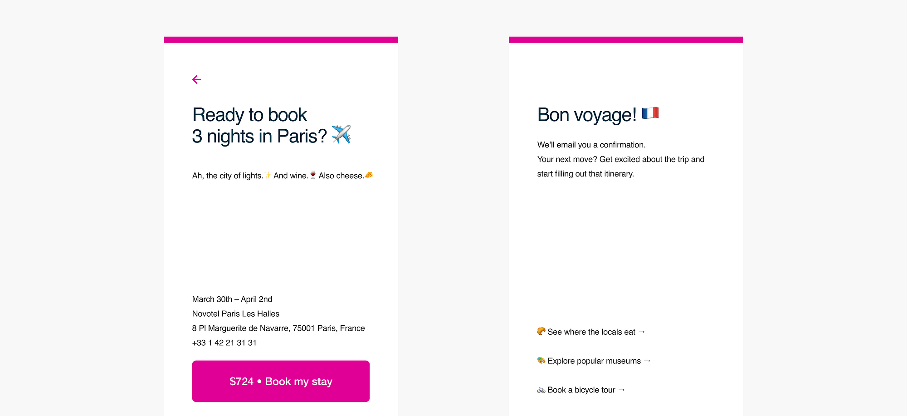Click the sparkles emoji after lights
The image size is (907, 416).
(x=268, y=175)
